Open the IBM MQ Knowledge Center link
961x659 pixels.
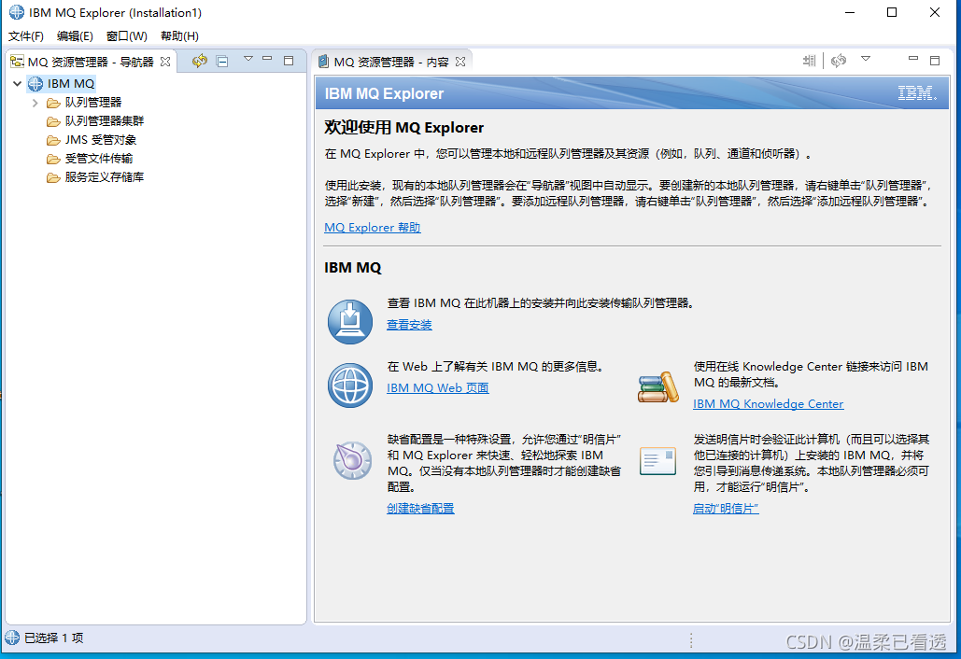(x=768, y=403)
